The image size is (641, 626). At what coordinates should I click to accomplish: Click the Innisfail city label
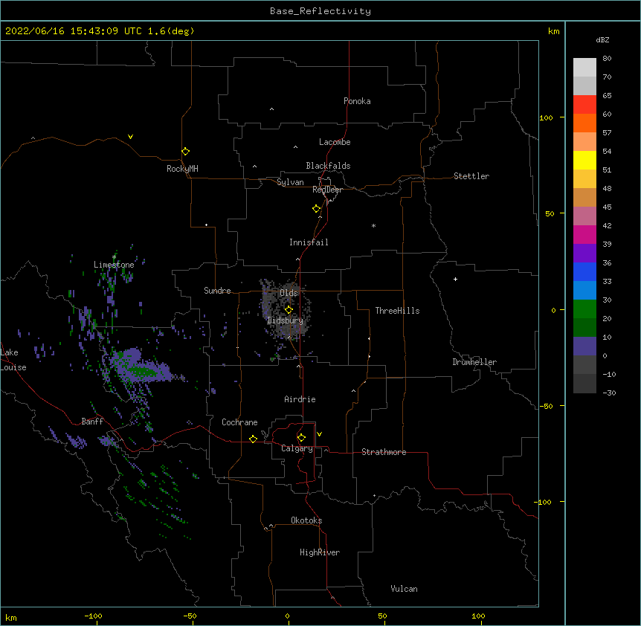tap(309, 242)
